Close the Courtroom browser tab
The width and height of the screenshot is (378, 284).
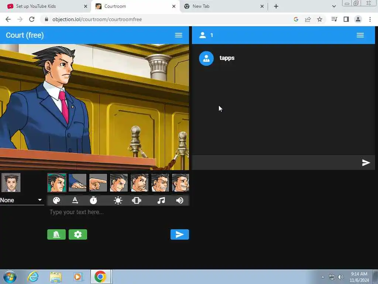click(x=174, y=6)
